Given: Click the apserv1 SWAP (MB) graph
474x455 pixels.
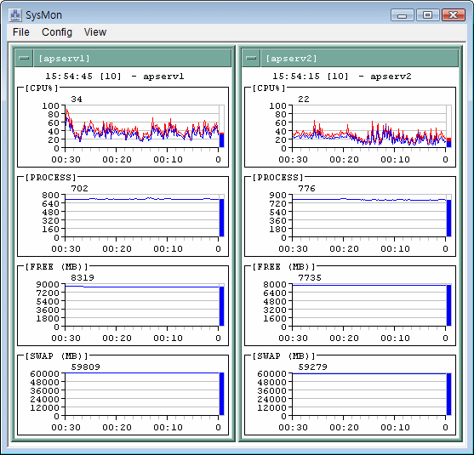Looking at the screenshot, I should [x=142, y=395].
